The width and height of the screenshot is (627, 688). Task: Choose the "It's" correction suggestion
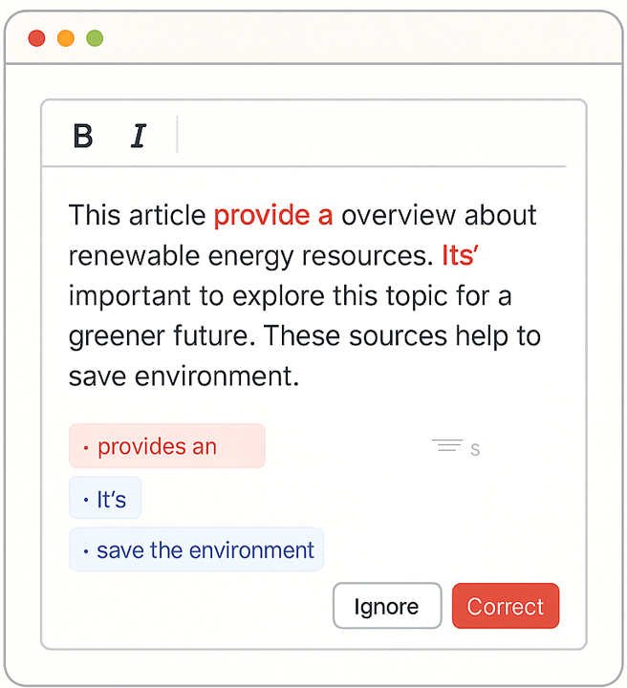pyautogui.click(x=105, y=499)
